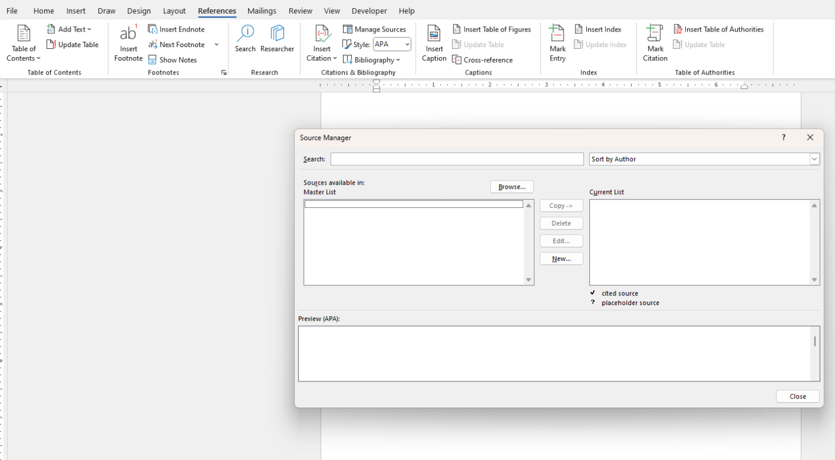
Task: Click Manage Sources in the ribbon
Action: tap(375, 29)
